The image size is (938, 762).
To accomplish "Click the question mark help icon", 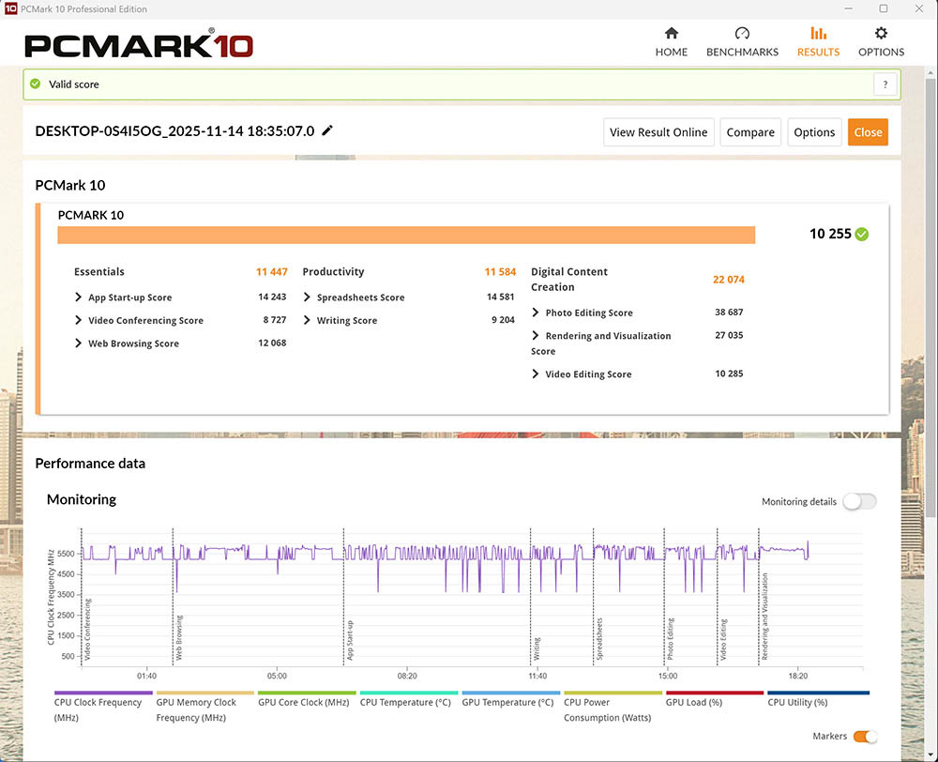I will click(885, 84).
